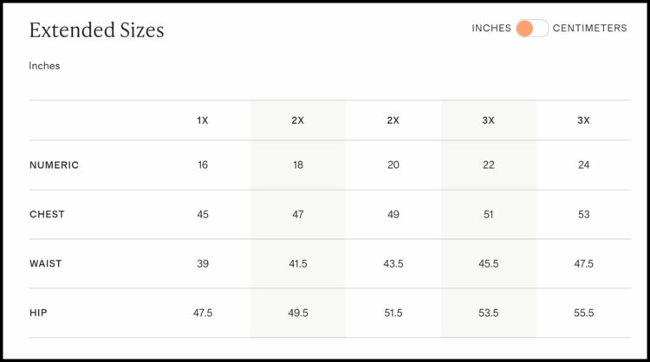Click numeric size 24 cell
Viewport: 650px width, 362px height.
pyautogui.click(x=583, y=165)
